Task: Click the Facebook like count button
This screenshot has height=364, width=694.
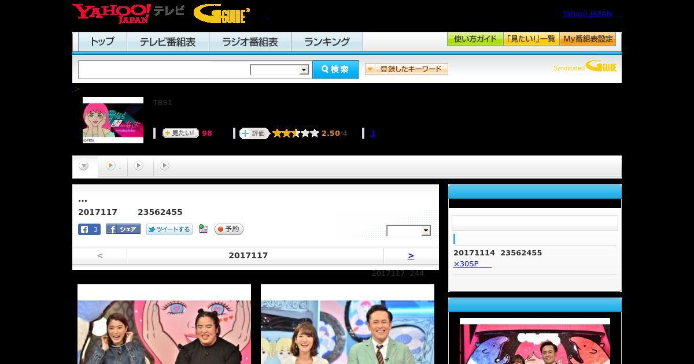Action: (89, 229)
